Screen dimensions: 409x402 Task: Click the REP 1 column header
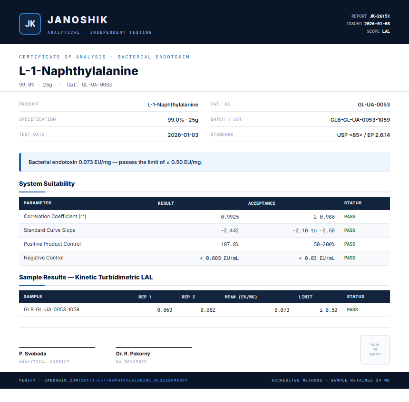[x=145, y=297]
